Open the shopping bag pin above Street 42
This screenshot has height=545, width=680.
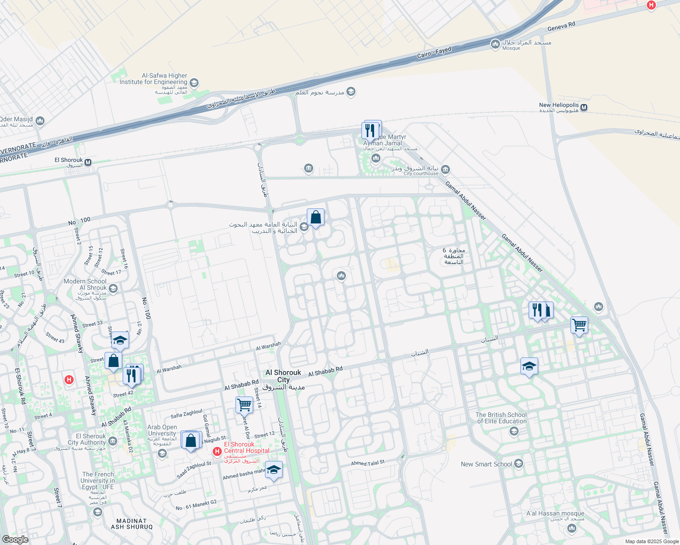[x=113, y=362]
